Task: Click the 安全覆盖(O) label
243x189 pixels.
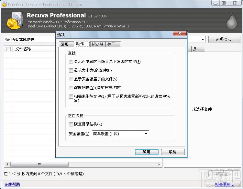Action: (79, 134)
